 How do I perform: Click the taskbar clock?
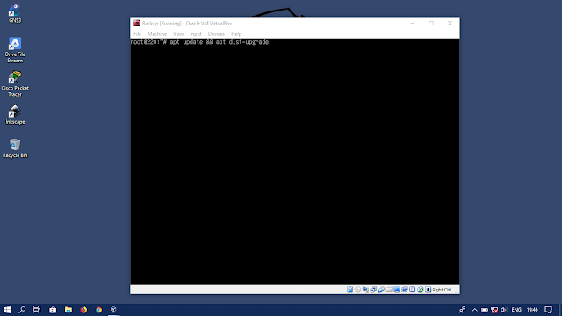tap(532, 310)
